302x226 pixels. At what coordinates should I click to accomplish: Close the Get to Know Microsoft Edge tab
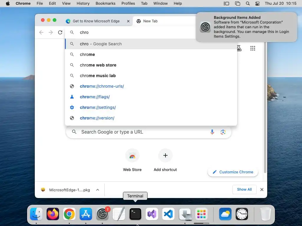coord(128,21)
